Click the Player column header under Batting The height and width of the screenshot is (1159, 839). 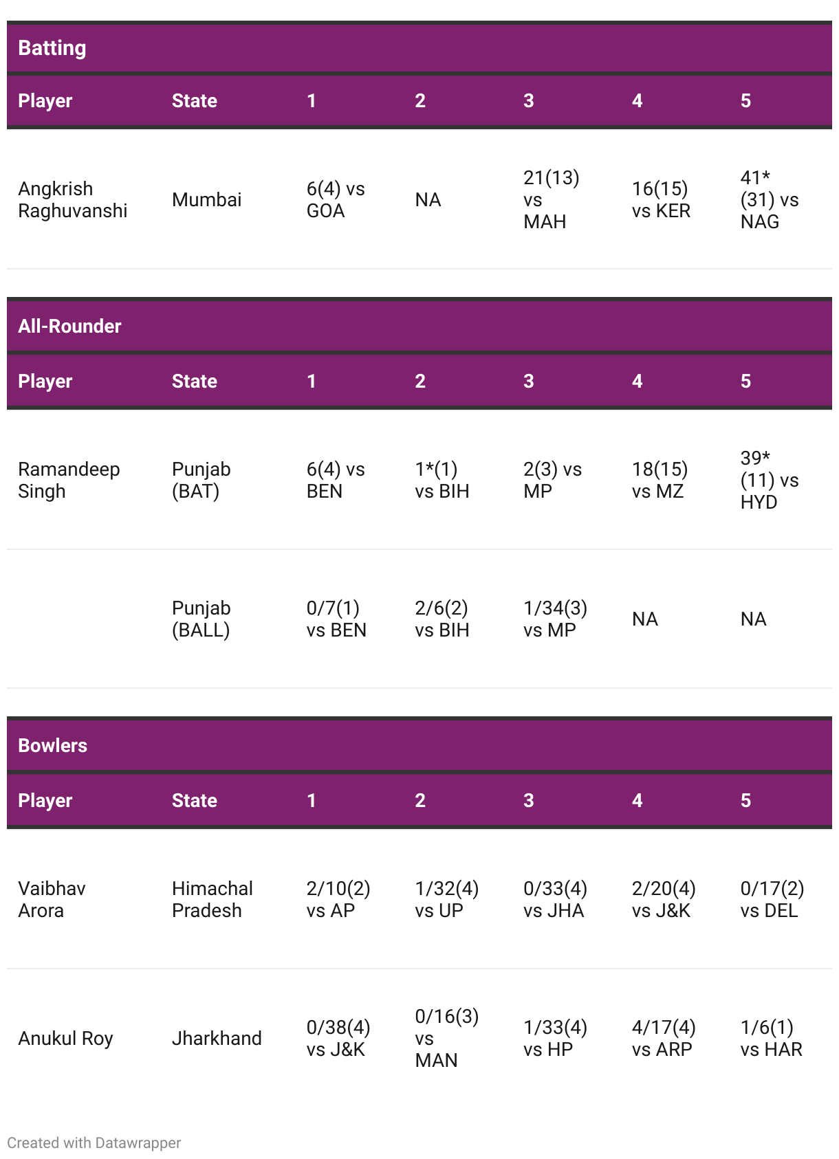pos(45,100)
